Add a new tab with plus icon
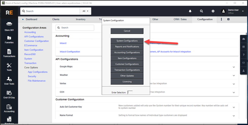 [228, 19]
